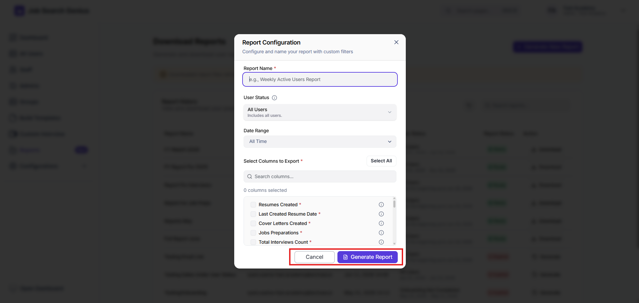Open the User Status All Users dropdown
Image resolution: width=639 pixels, height=303 pixels.
(x=320, y=112)
